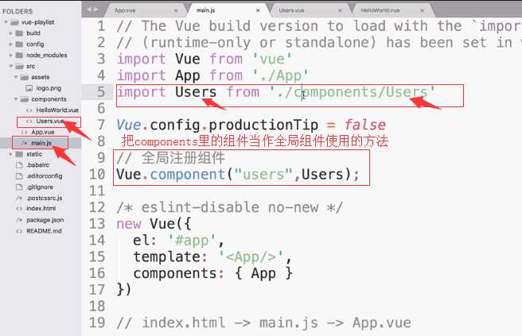Open logo.png in the sidebar
Image resolution: width=522 pixels, height=336 pixels.
48,88
